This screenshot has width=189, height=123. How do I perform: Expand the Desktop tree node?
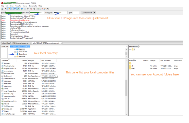[15, 49]
